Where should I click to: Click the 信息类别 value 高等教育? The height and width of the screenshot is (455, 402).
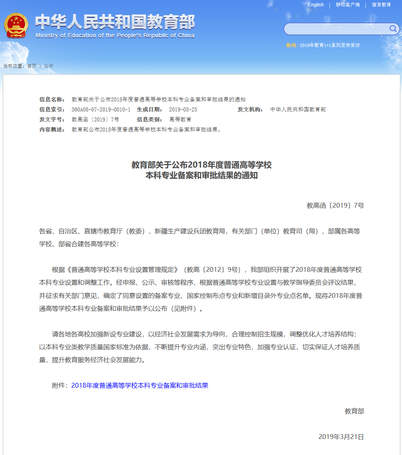click(180, 119)
